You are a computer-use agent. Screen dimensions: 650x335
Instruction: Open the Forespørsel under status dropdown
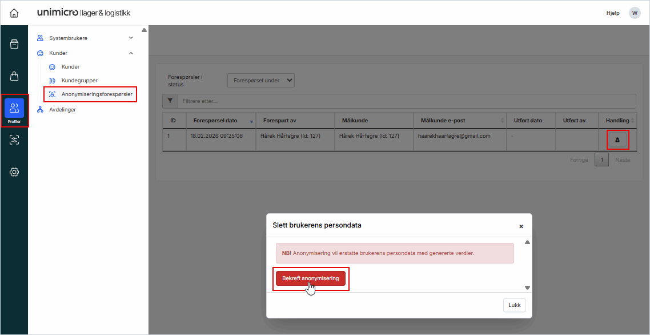pos(260,80)
